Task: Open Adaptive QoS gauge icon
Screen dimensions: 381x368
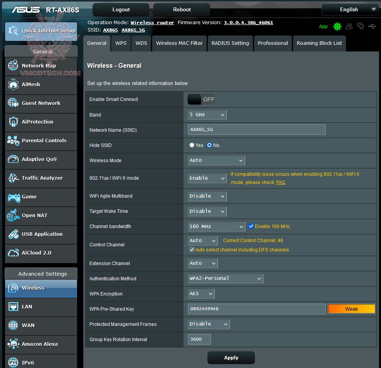Action: [13, 159]
